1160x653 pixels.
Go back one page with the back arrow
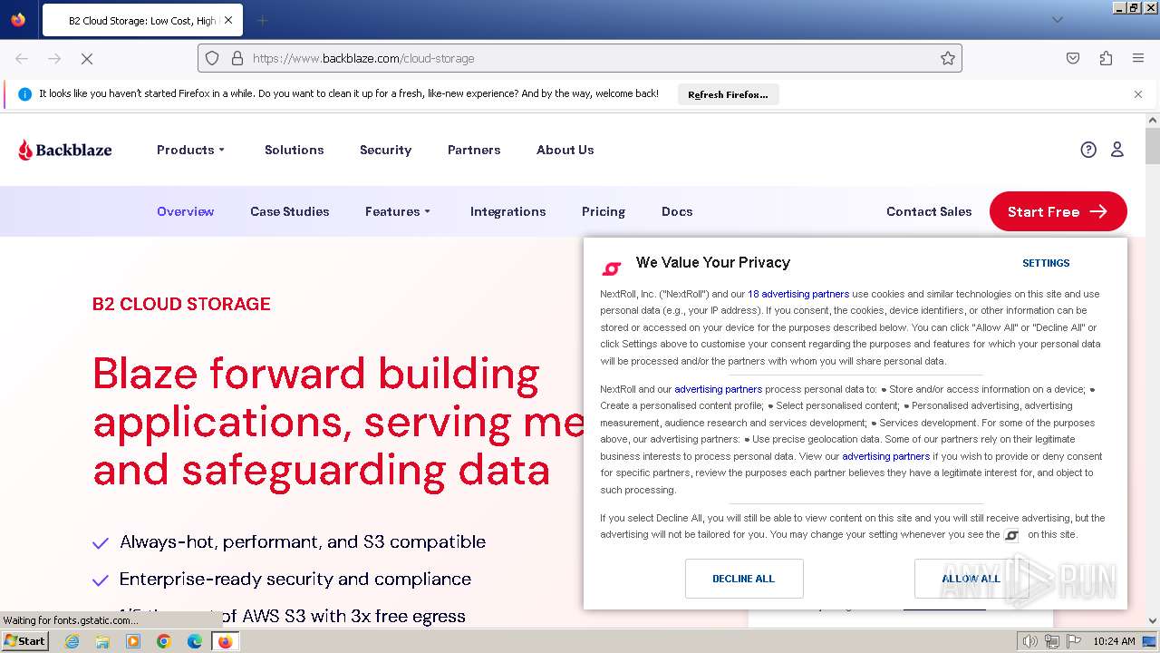coord(22,58)
